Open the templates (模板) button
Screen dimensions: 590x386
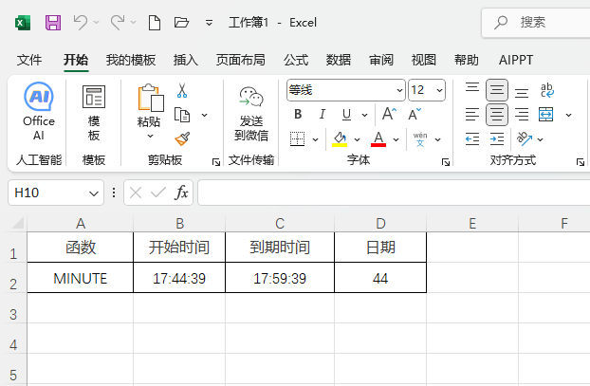(x=94, y=113)
